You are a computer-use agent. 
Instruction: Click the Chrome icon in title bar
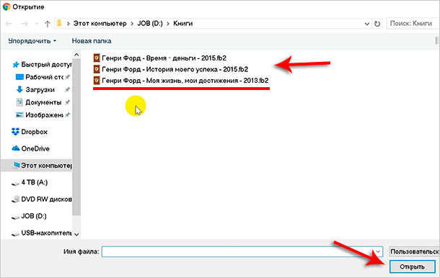coord(6,6)
